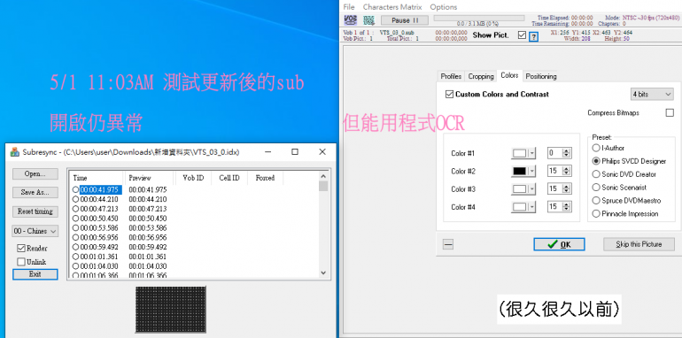Click the progress bar in SubRip toolbar
This screenshot has height=338, width=682.
pos(479,19)
